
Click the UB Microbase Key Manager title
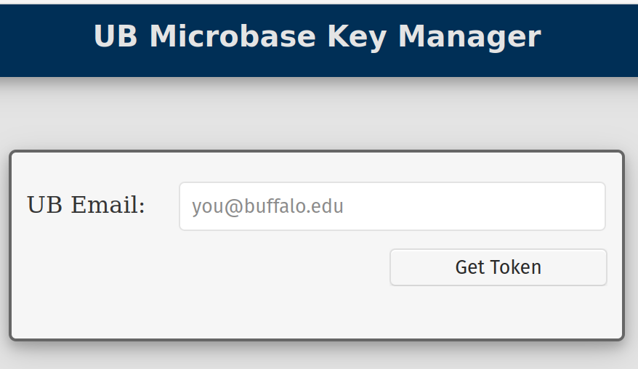coord(318,37)
